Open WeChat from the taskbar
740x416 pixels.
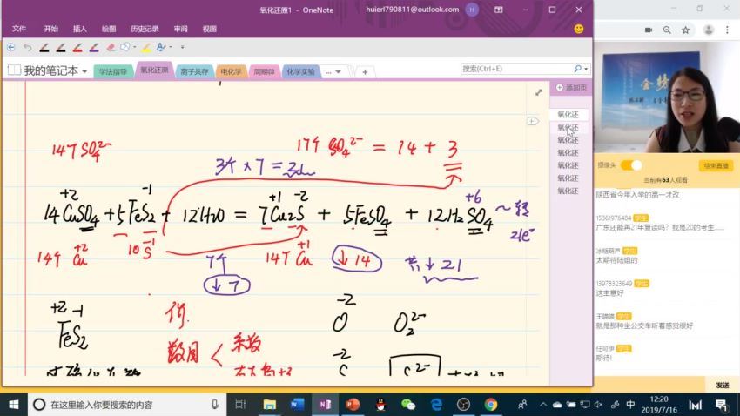[x=408, y=405]
